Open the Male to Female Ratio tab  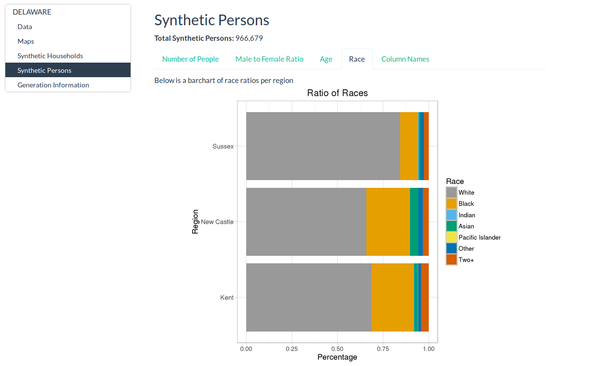(269, 59)
